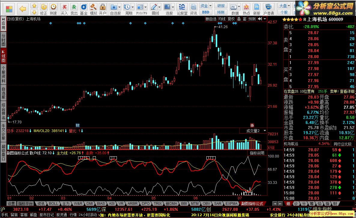Select 超级盘口 in the left sidebar

[x=3, y=152]
